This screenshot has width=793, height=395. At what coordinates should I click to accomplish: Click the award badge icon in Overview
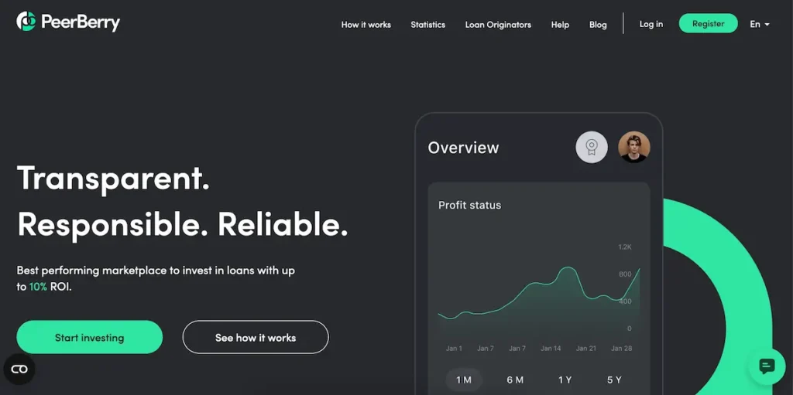[591, 147]
